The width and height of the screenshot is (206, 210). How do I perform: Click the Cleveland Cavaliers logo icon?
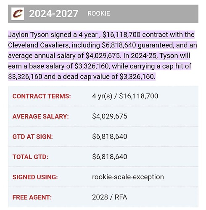coord(18,14)
